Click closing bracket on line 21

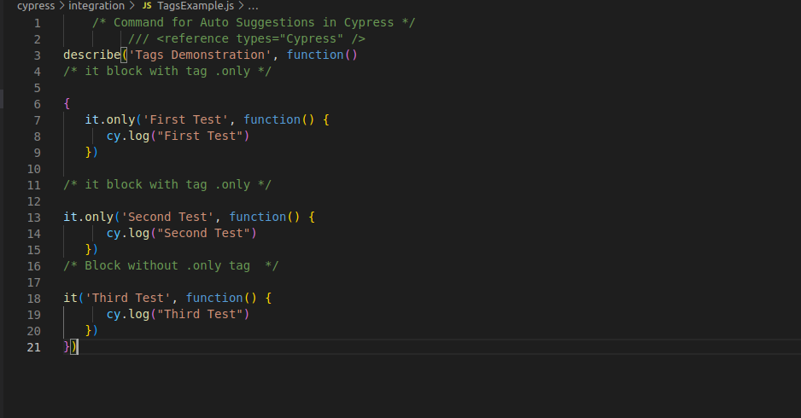tap(74, 346)
